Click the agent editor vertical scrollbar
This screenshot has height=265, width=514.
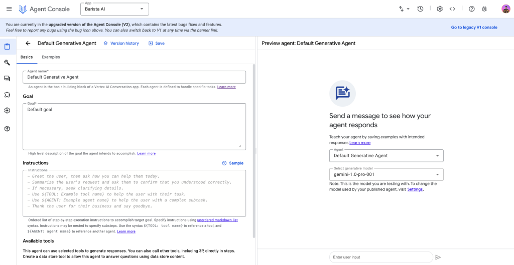(x=254, y=150)
